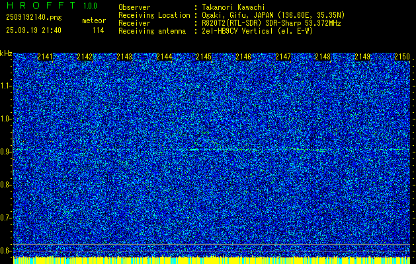The width and height of the screenshot is (416, 264).
Task: Click frequency axis label 0.8
Action: [x=5, y=185]
